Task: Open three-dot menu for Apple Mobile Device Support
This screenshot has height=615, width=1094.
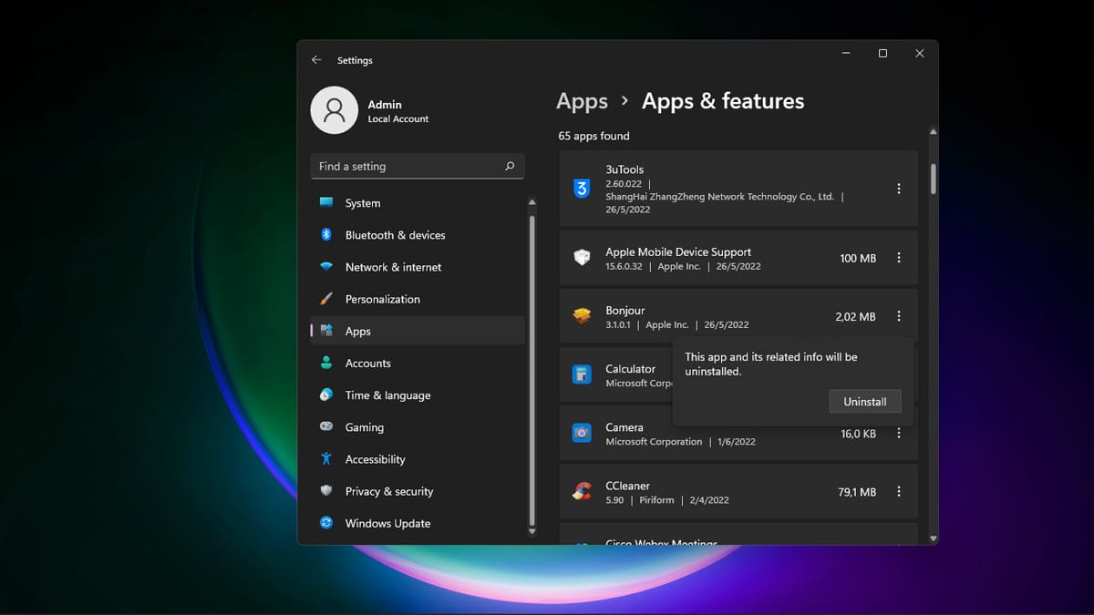Action: point(898,259)
